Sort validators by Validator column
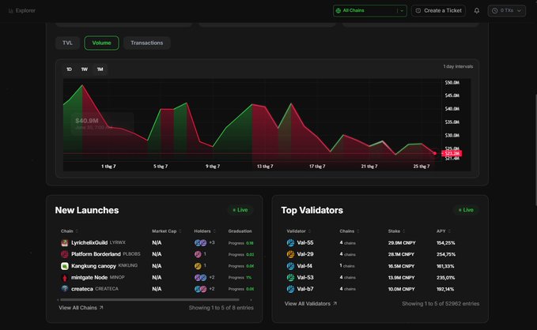The width and height of the screenshot is (537, 330). click(x=299, y=231)
